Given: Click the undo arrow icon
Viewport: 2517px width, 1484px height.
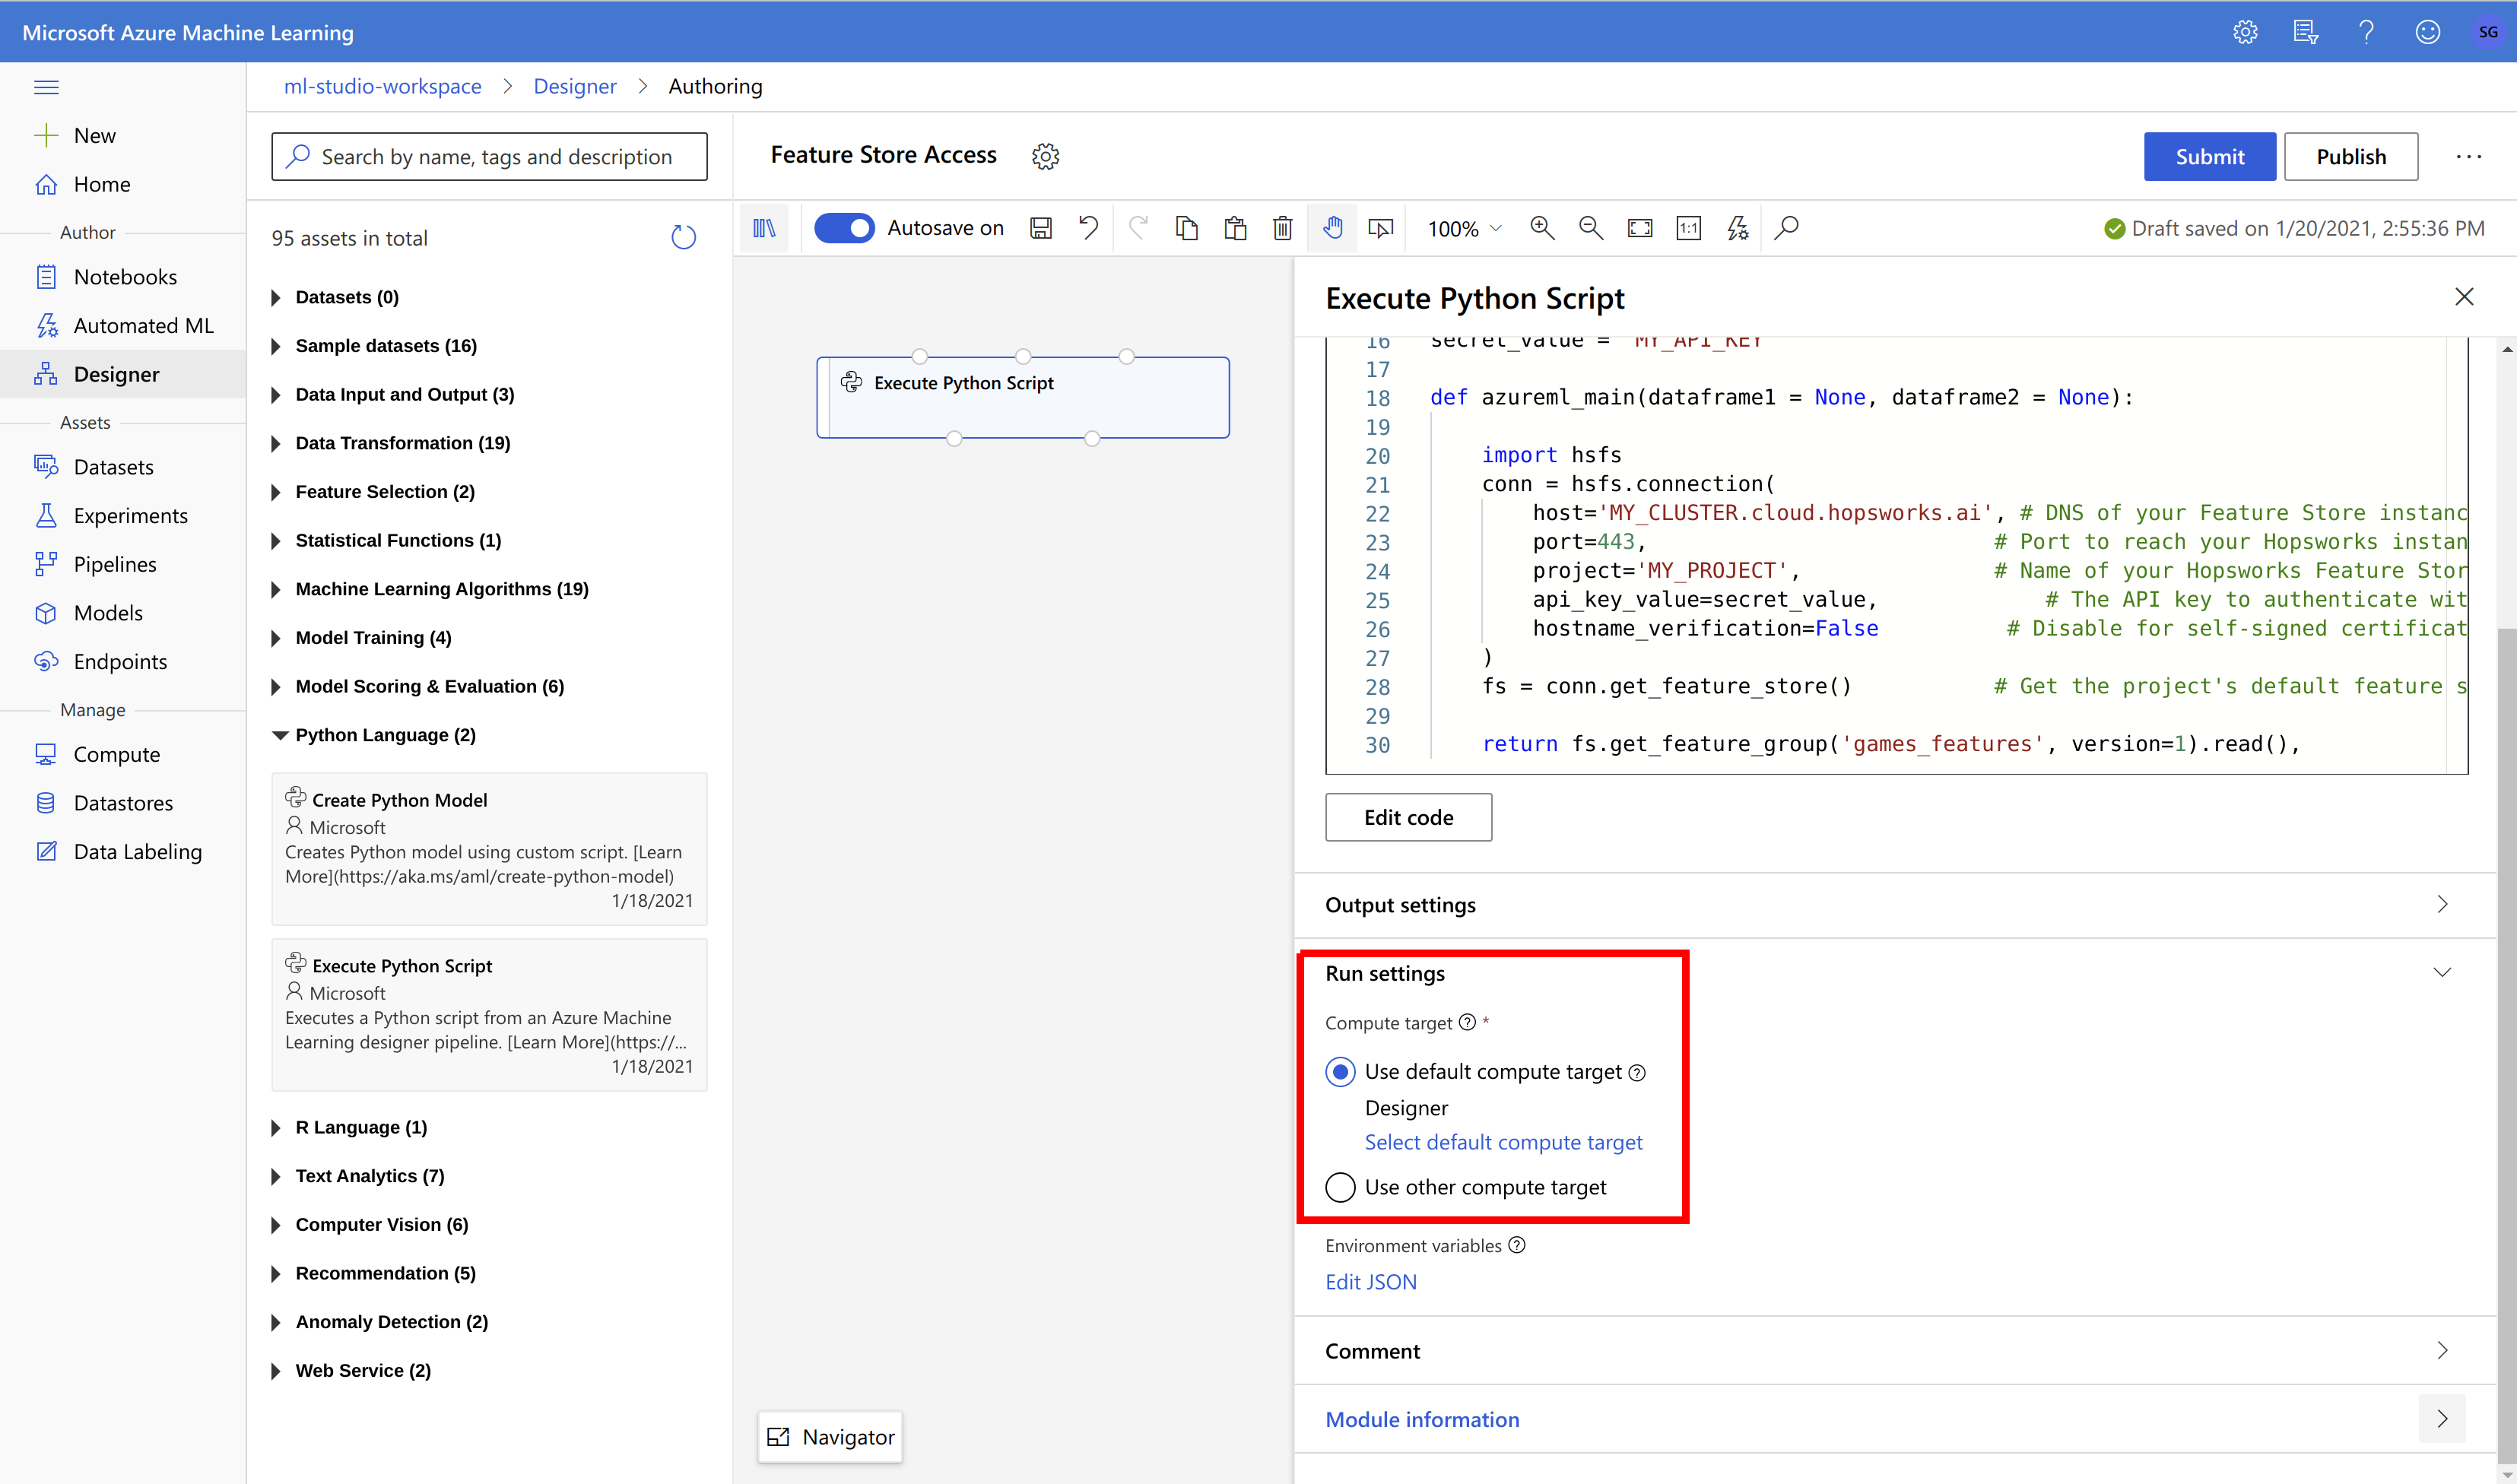Looking at the screenshot, I should [1088, 228].
